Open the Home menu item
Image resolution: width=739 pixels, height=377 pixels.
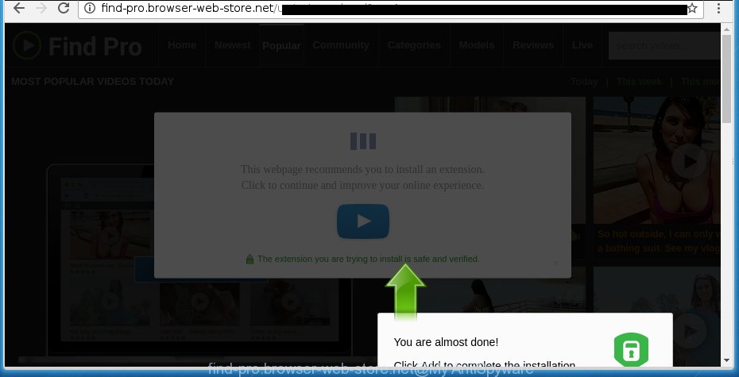point(182,45)
